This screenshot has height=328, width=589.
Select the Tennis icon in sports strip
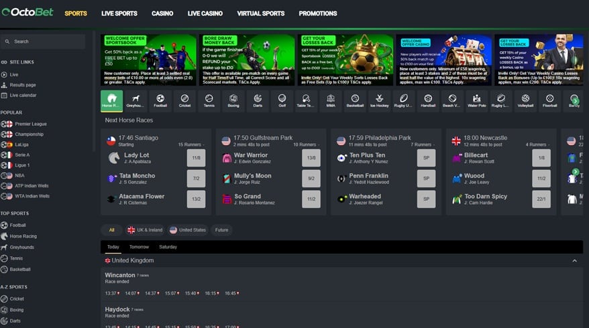tap(209, 101)
